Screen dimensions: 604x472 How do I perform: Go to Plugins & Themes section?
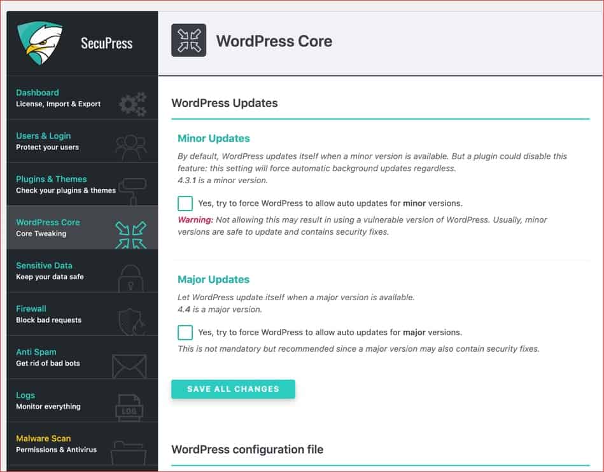(x=82, y=184)
